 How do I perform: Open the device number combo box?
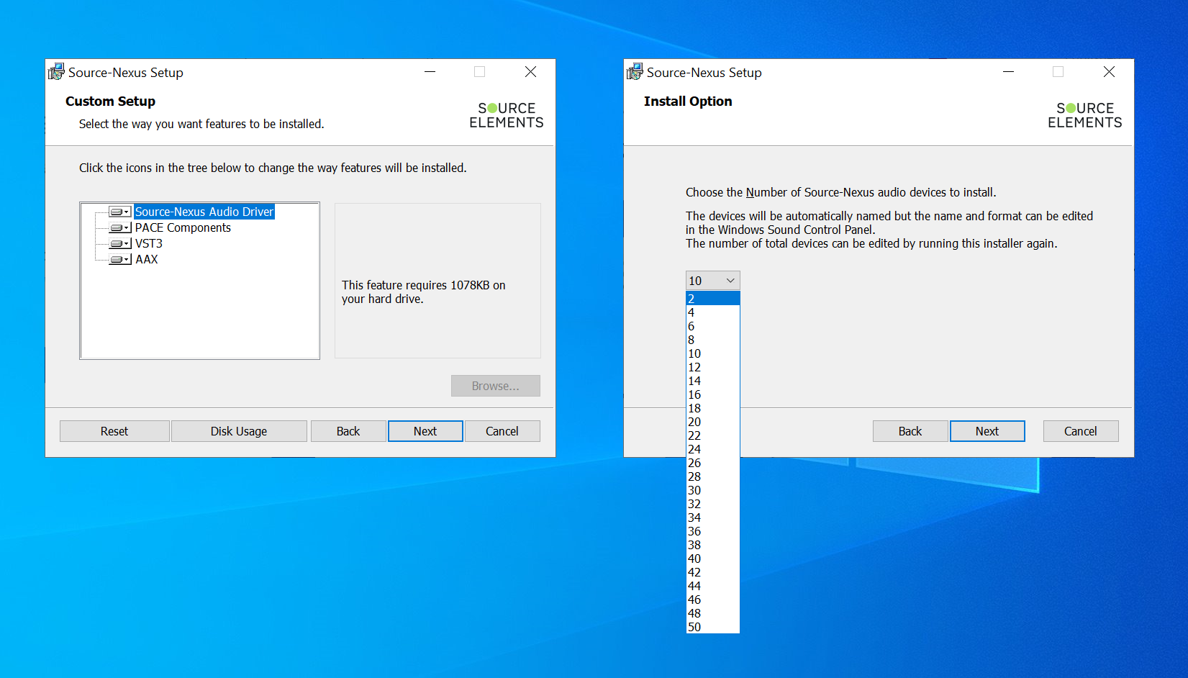[712, 281]
